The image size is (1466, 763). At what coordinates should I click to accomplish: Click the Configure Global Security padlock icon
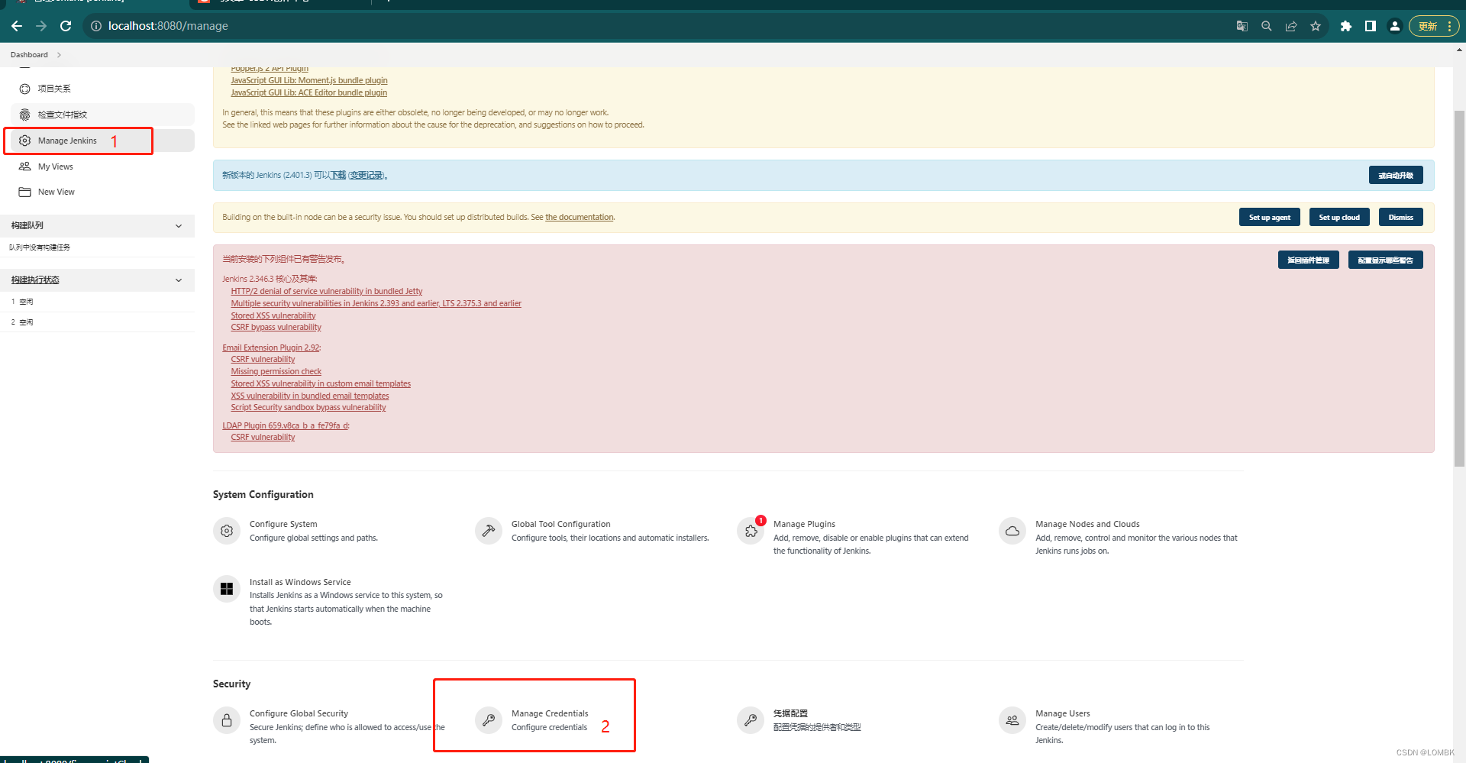pyautogui.click(x=226, y=719)
